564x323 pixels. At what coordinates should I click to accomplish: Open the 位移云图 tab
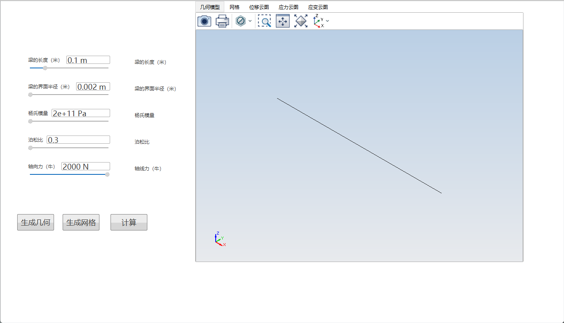tap(259, 7)
